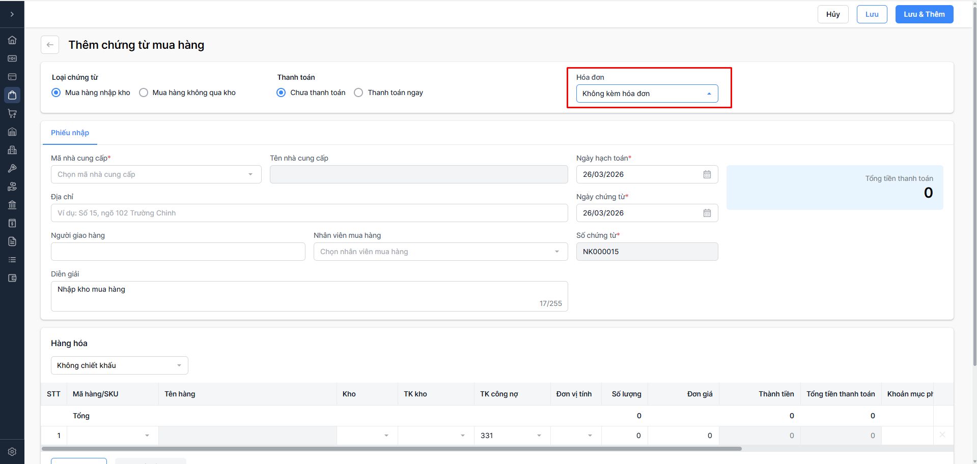Open calendar icon for Ngày chứng từ

point(707,213)
